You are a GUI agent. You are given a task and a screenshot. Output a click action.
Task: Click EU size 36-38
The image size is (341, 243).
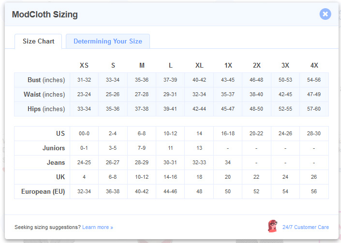(113, 191)
